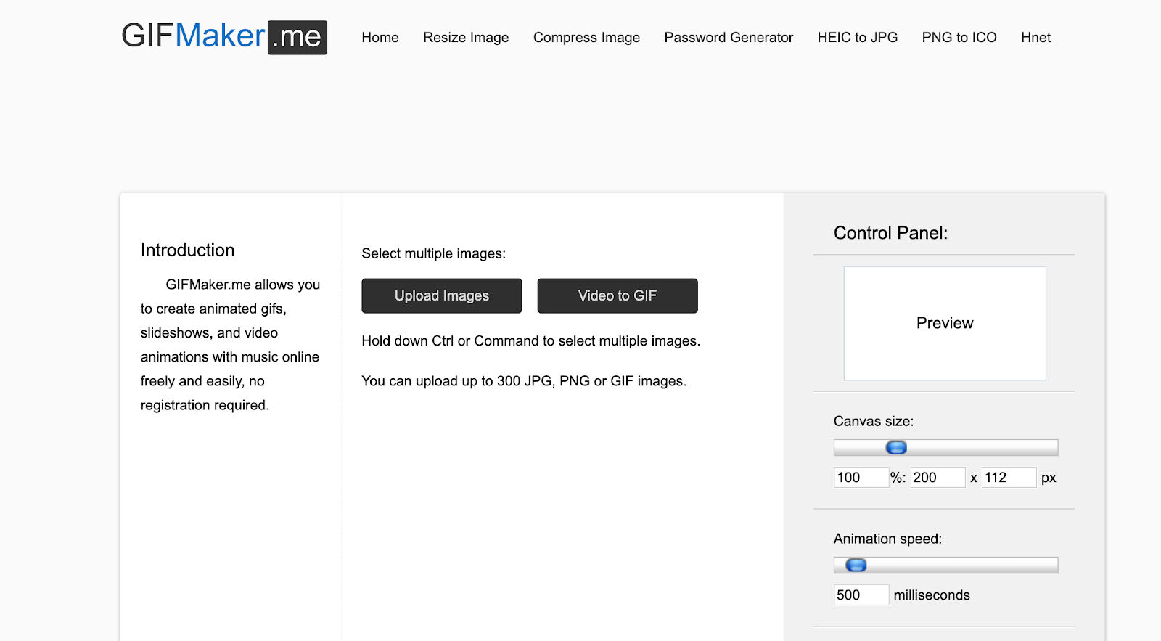1161x641 pixels.
Task: Click "Hold down Ctrl or Command" hint text
Action: tap(530, 341)
